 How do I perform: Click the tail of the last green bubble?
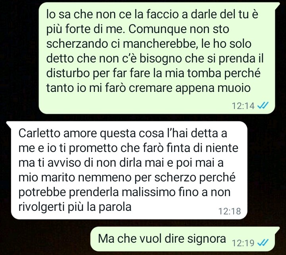[277, 230]
